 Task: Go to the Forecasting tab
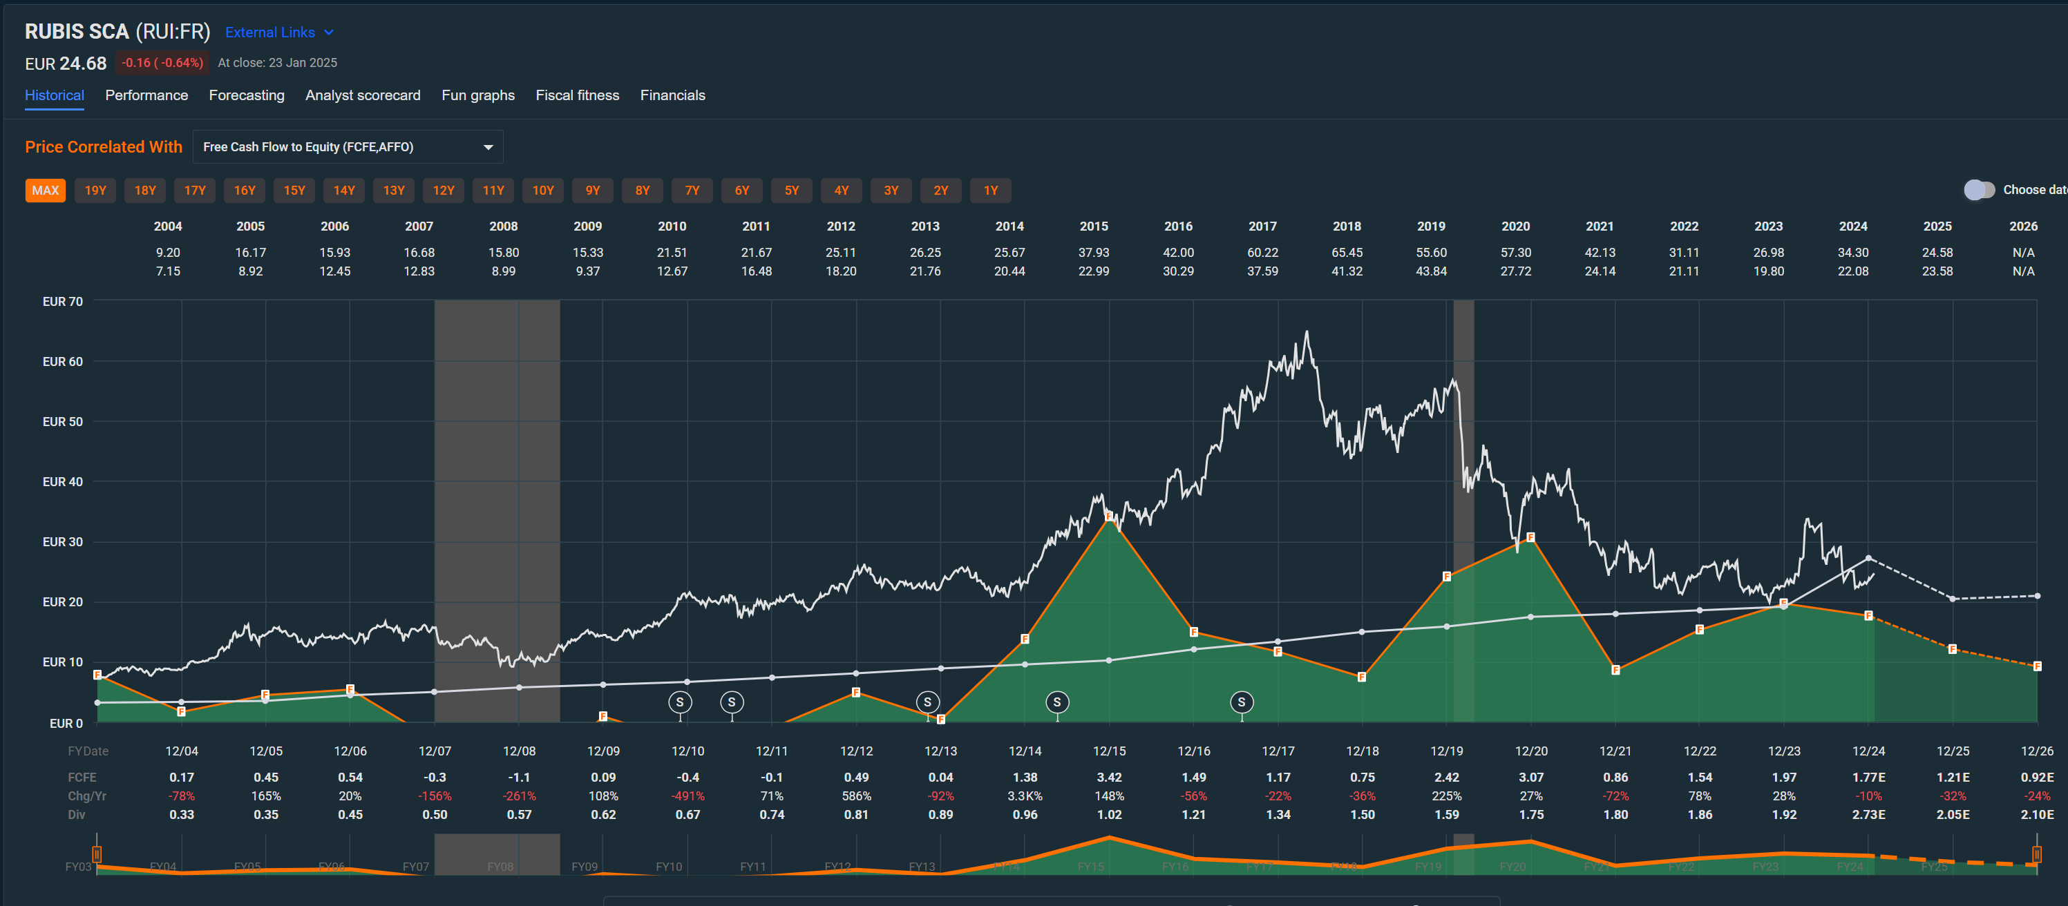[247, 95]
